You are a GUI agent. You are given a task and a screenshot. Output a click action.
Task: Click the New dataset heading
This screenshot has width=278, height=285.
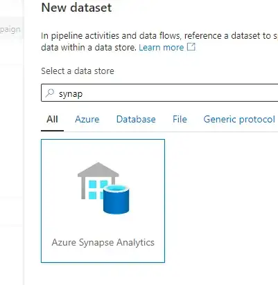tap(76, 8)
